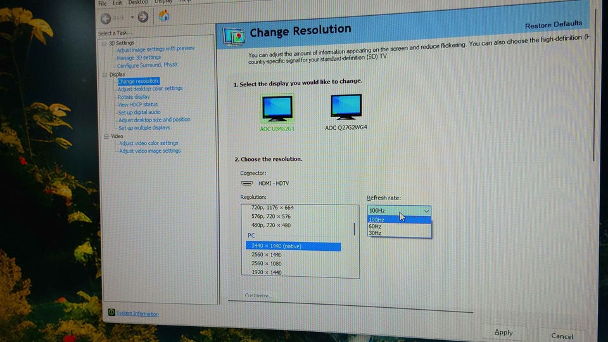The width and height of the screenshot is (608, 342).
Task: Select the AOC Q27G2WG4 monitor icon
Action: [x=346, y=106]
